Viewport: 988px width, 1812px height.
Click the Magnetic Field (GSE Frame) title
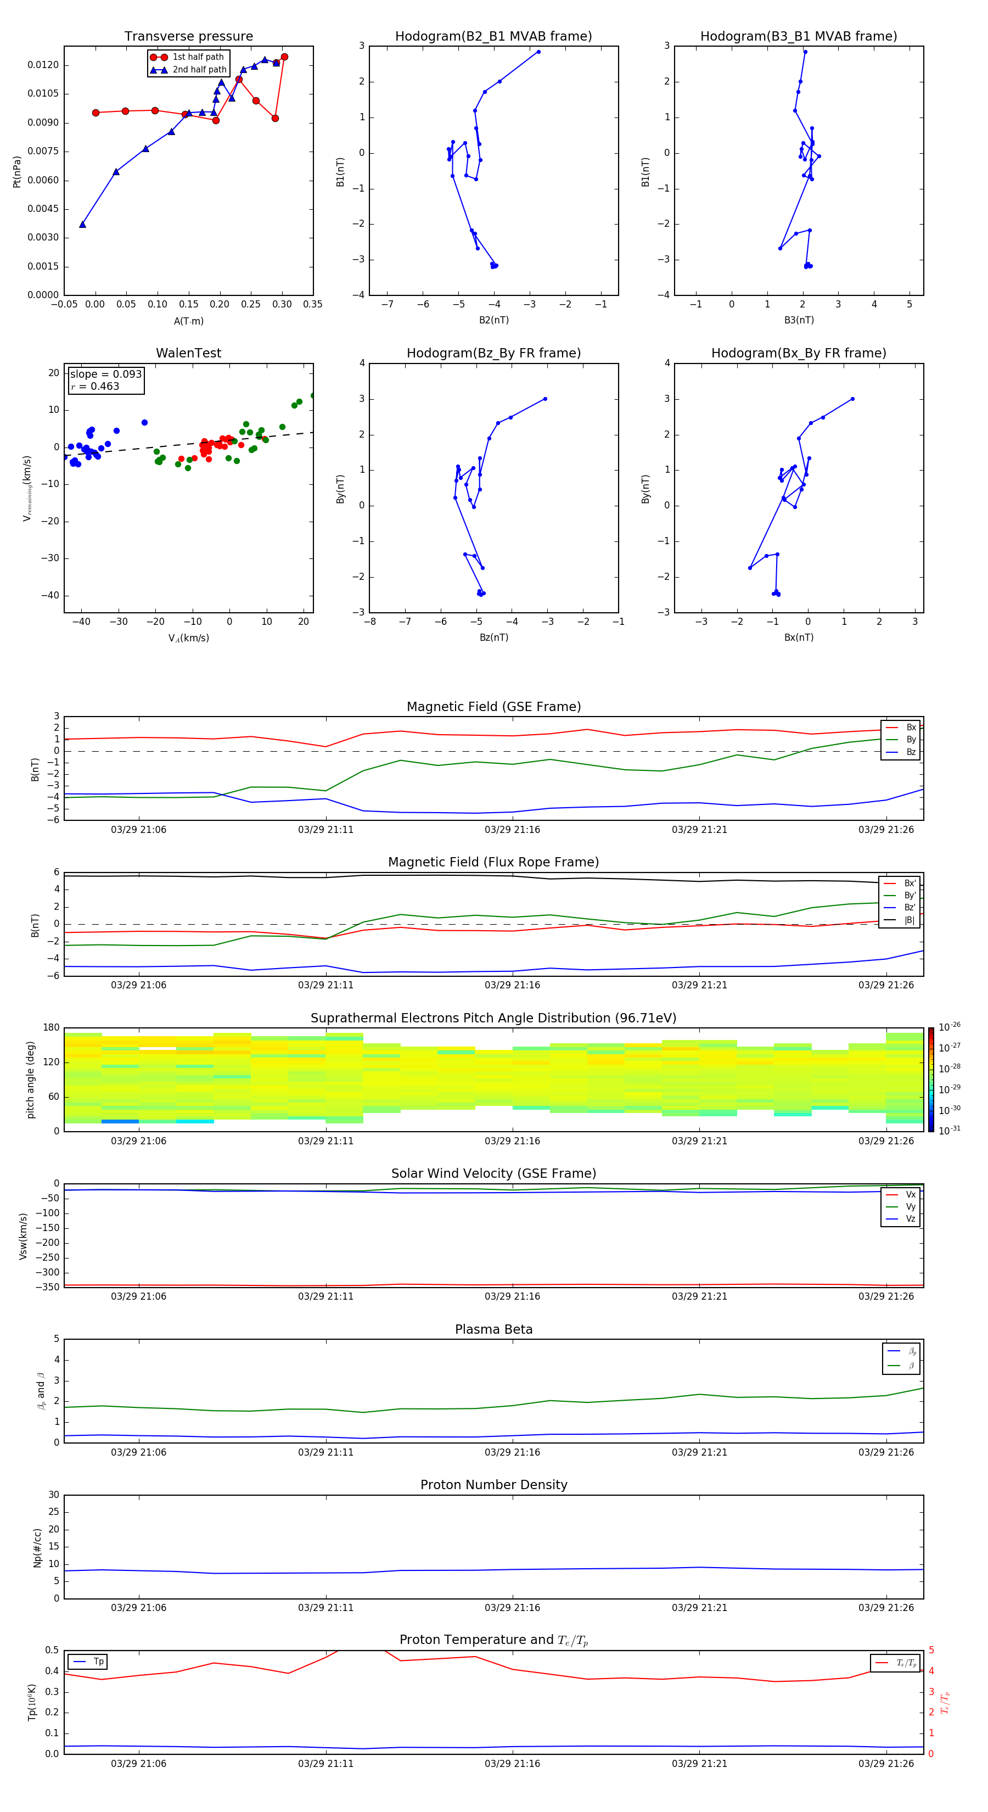pos(493,707)
